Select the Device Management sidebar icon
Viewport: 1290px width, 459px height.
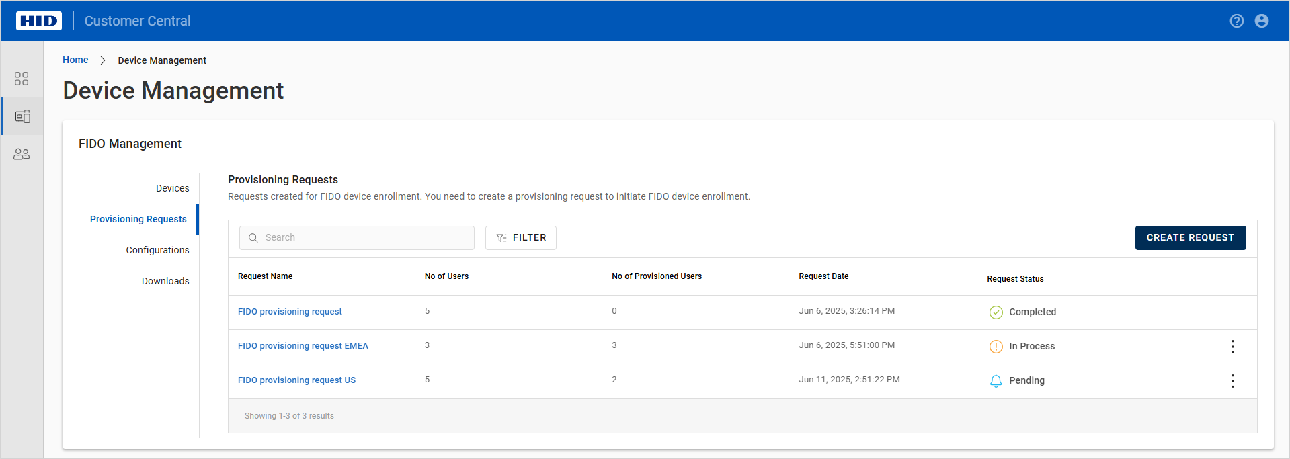[x=22, y=116]
